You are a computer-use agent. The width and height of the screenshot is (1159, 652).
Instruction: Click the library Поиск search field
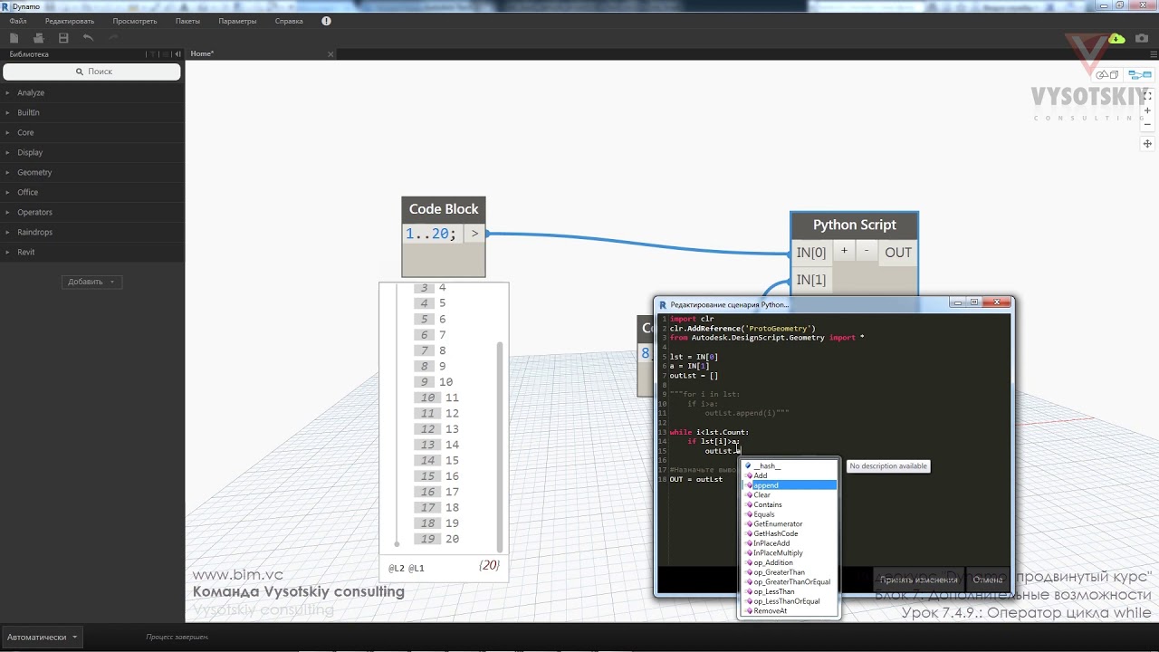click(92, 72)
